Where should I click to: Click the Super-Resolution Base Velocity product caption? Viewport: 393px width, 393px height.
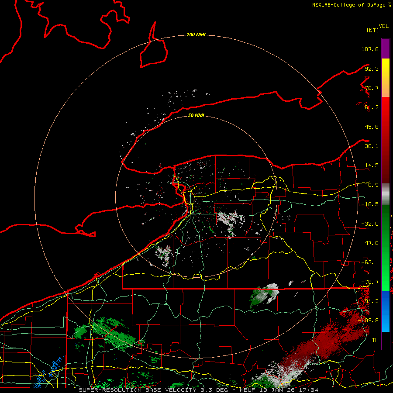point(198,390)
